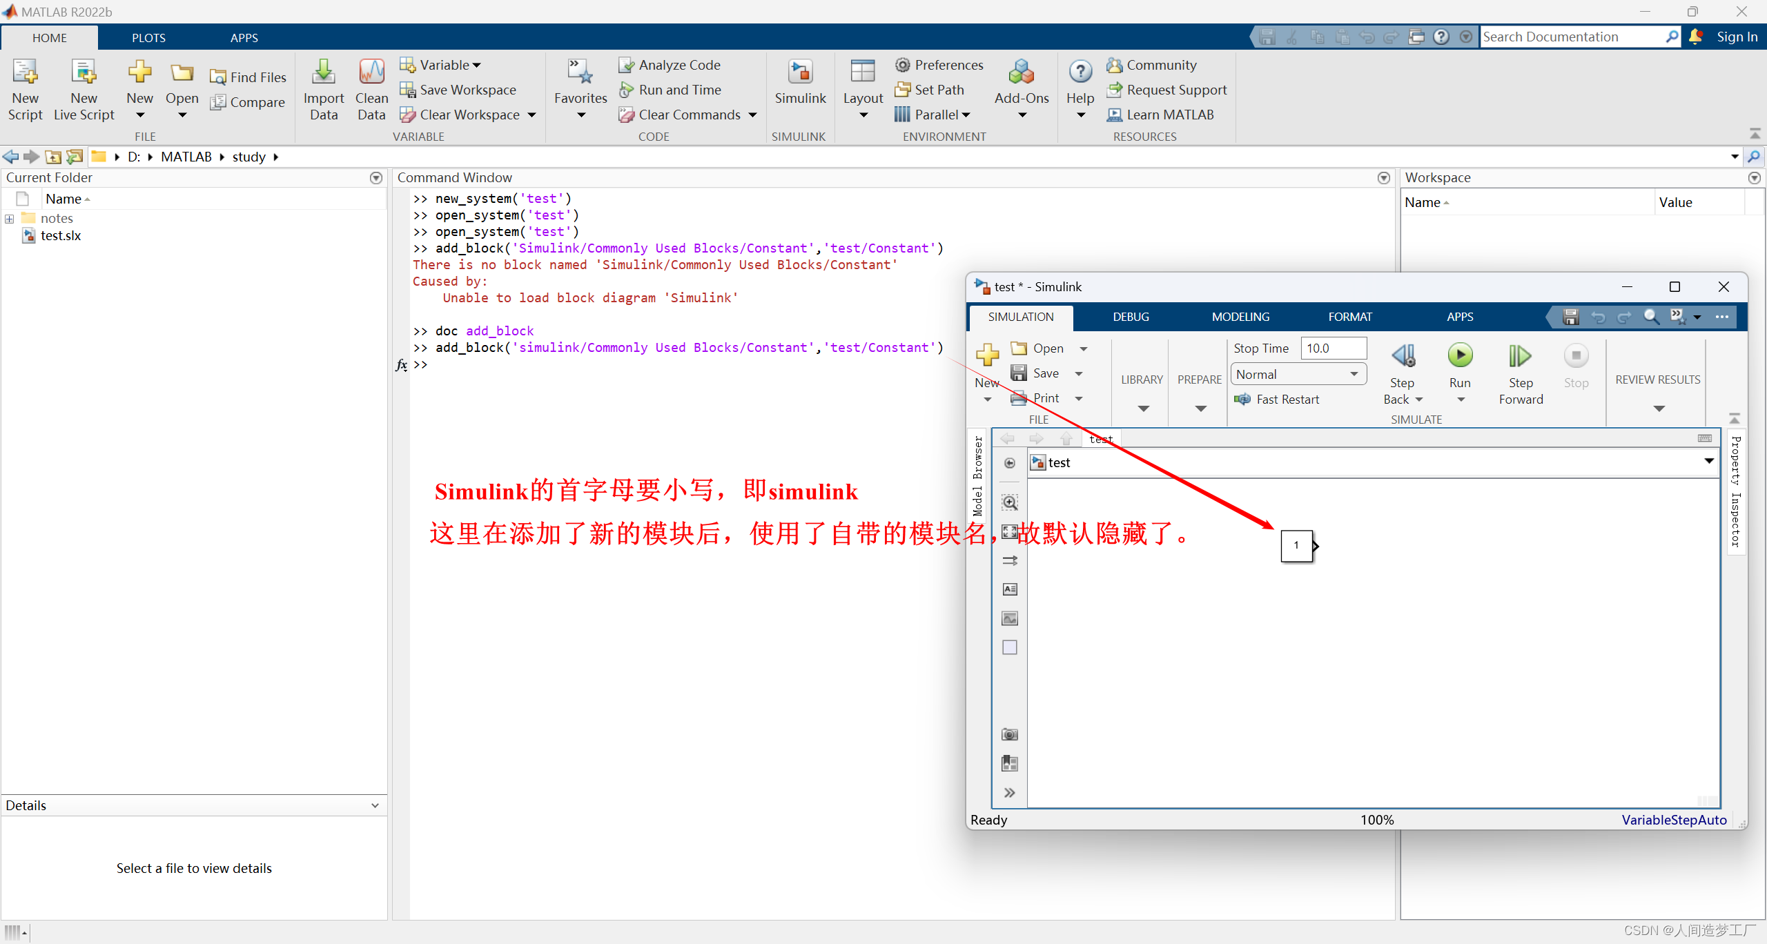Switch to the PLOTS tab
This screenshot has width=1767, height=944.
tap(148, 38)
